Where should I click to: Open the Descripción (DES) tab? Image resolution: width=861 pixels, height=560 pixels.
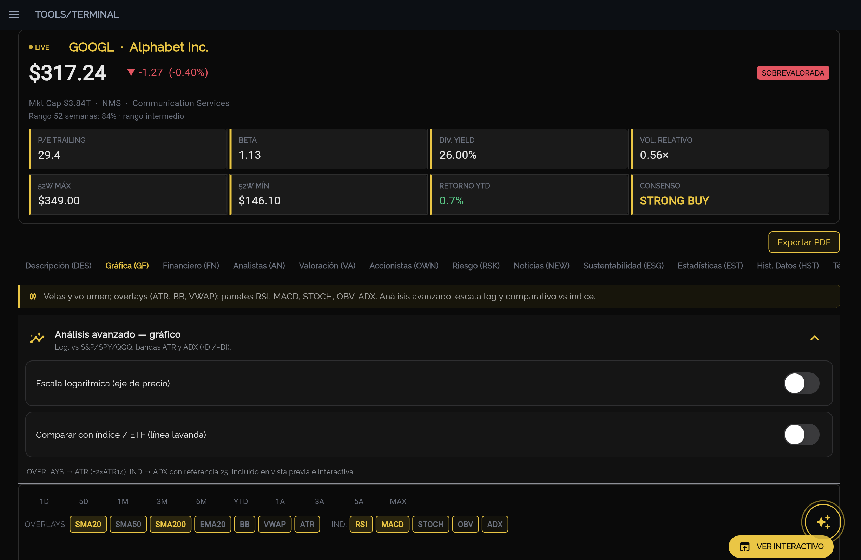(x=58, y=266)
